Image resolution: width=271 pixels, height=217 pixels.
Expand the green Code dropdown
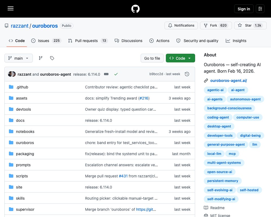180,58
